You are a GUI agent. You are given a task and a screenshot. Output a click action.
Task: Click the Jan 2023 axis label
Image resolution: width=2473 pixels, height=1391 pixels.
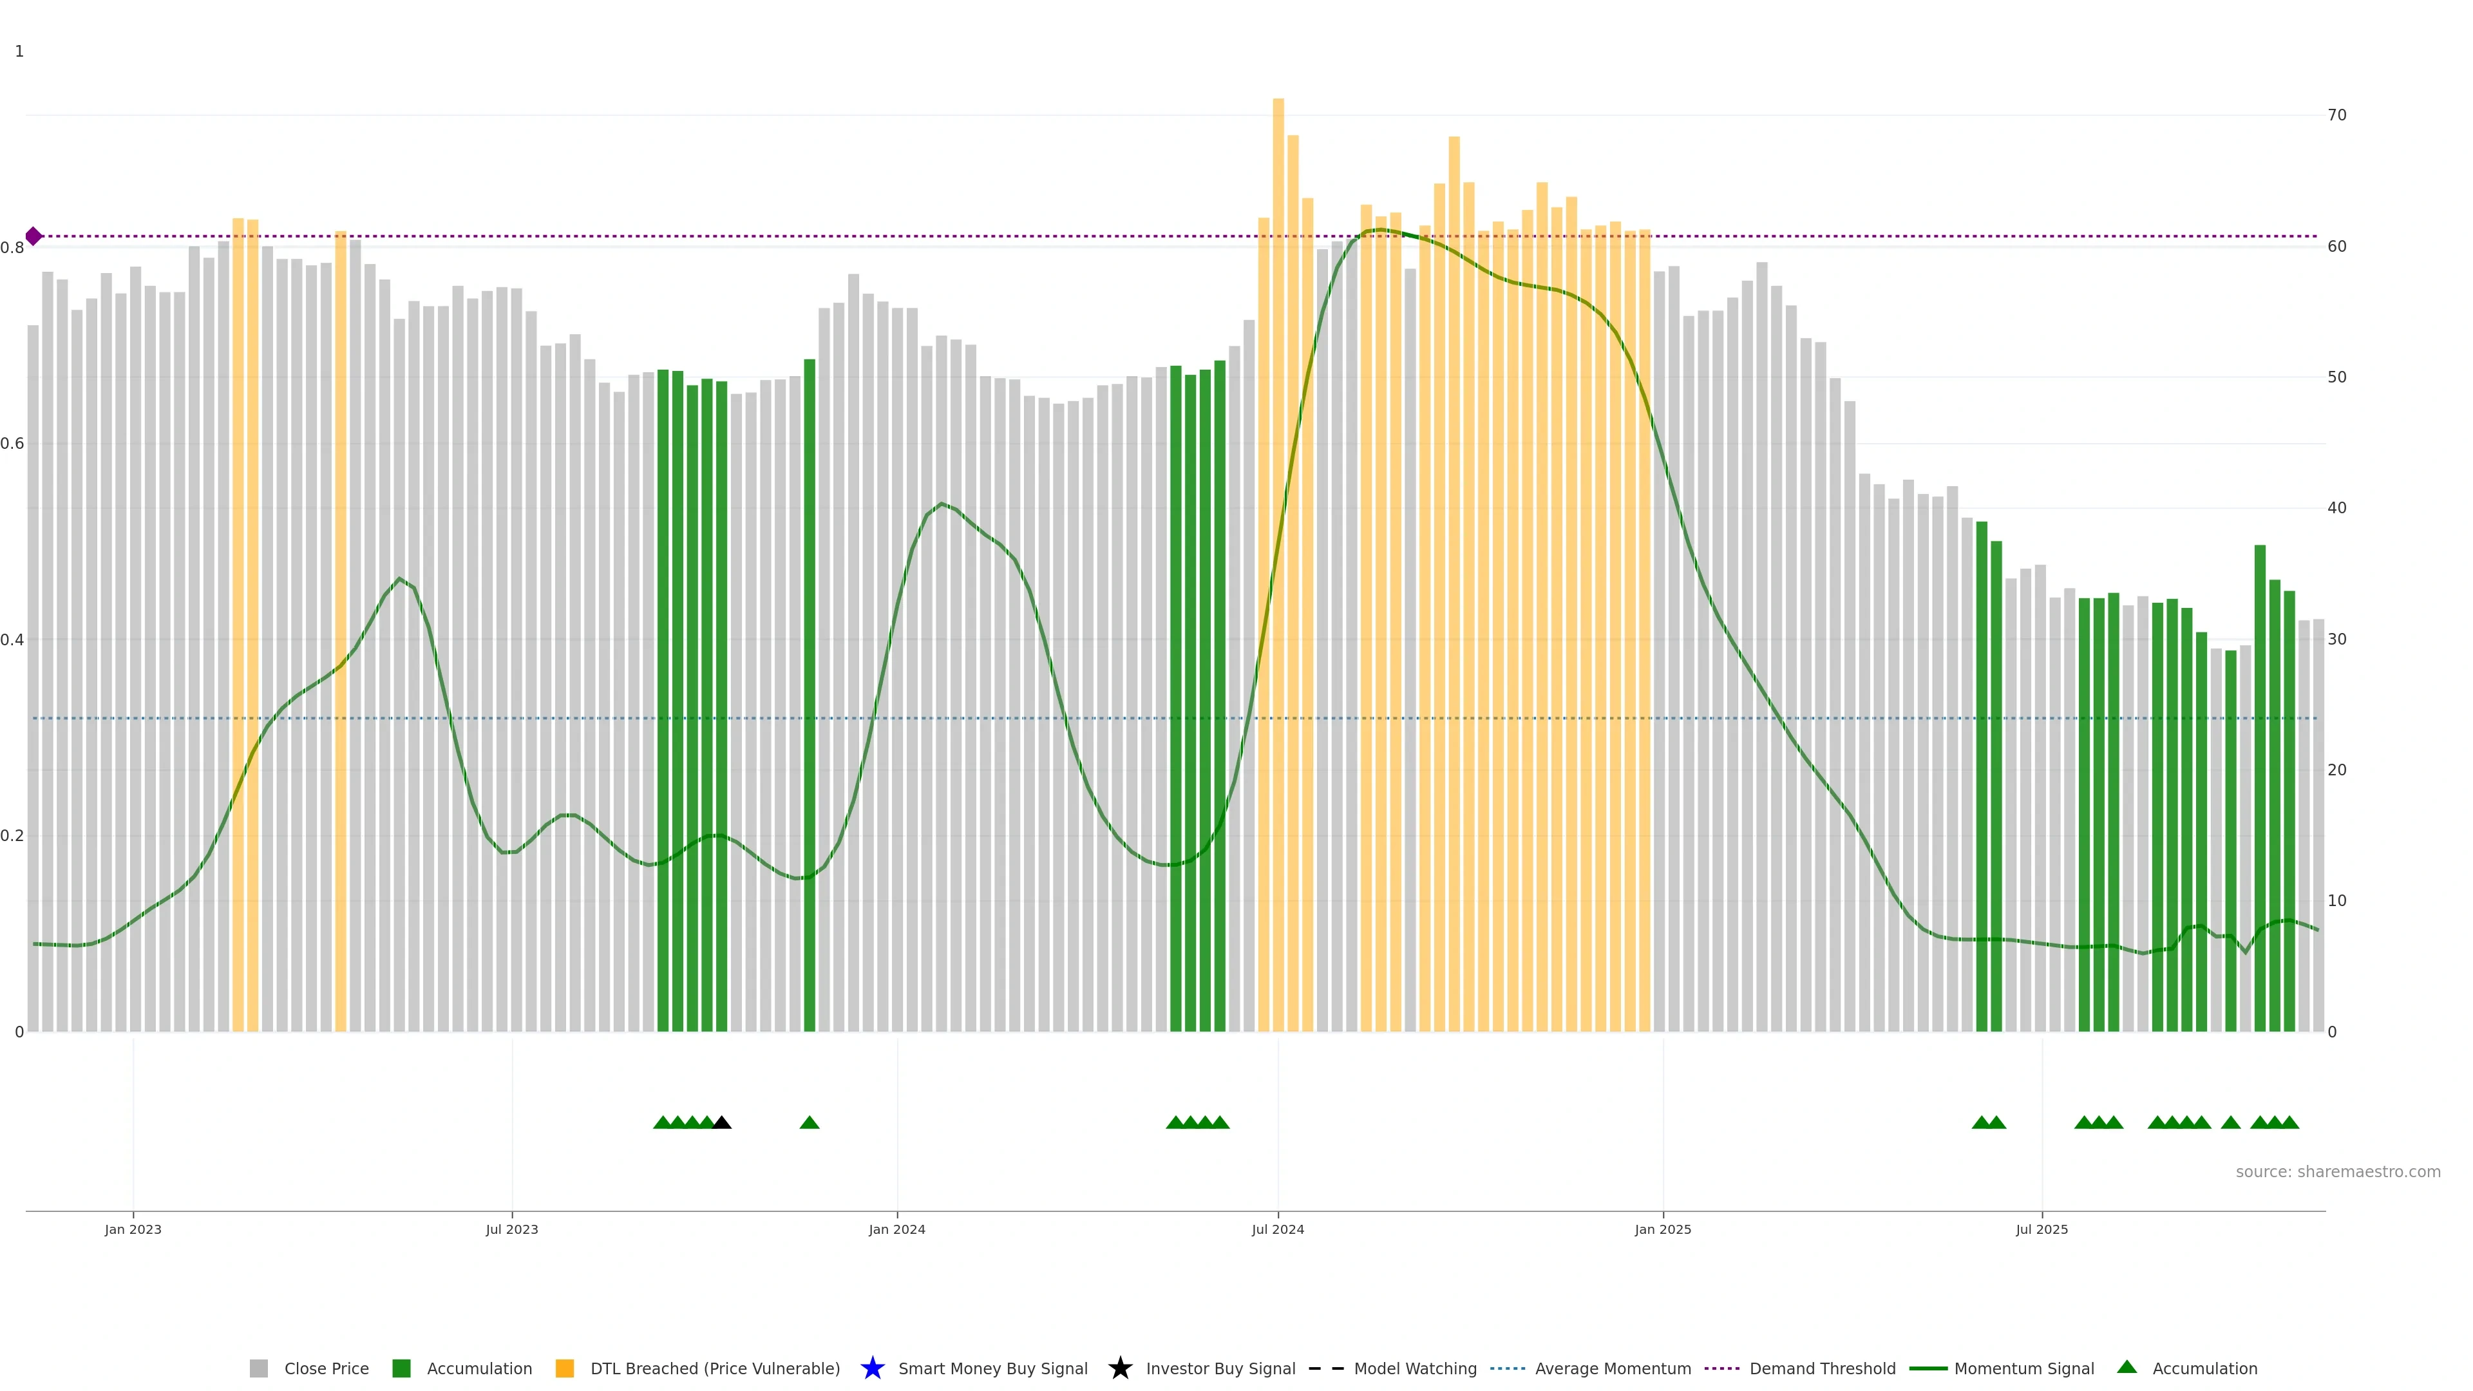pyautogui.click(x=133, y=1229)
